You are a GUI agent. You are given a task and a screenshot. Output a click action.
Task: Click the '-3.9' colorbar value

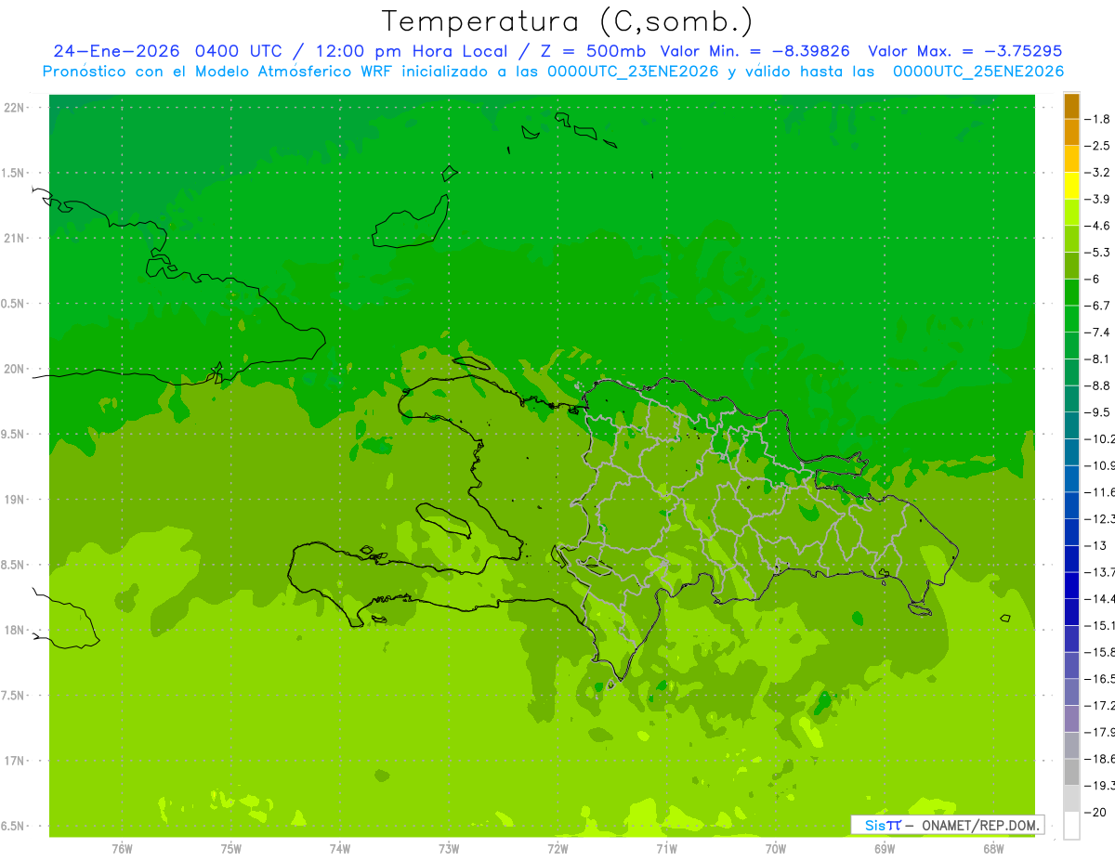coord(1098,199)
